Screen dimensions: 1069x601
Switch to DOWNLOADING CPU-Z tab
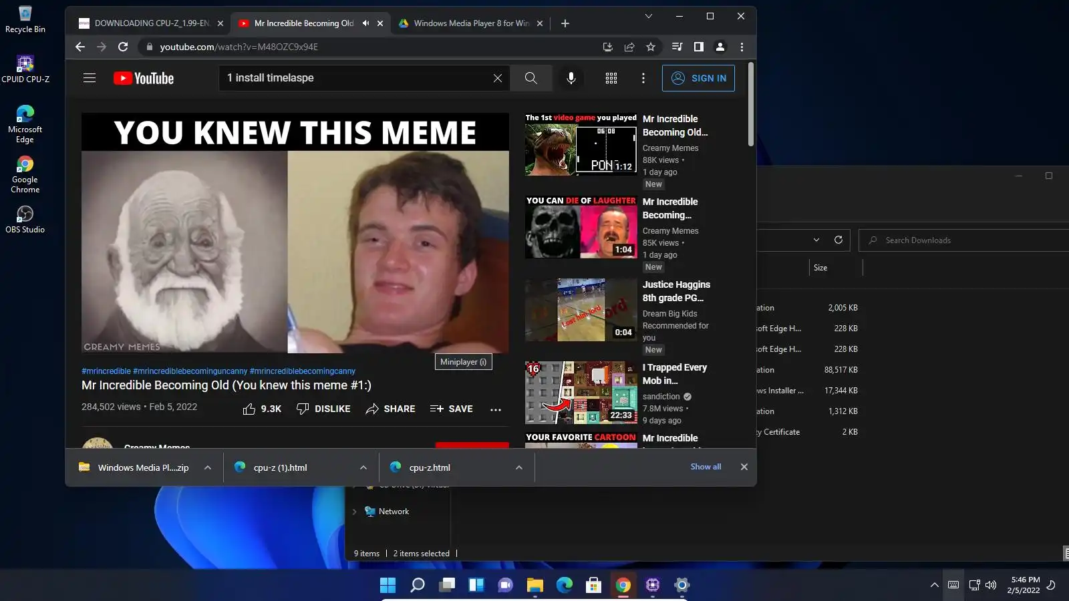pos(151,23)
